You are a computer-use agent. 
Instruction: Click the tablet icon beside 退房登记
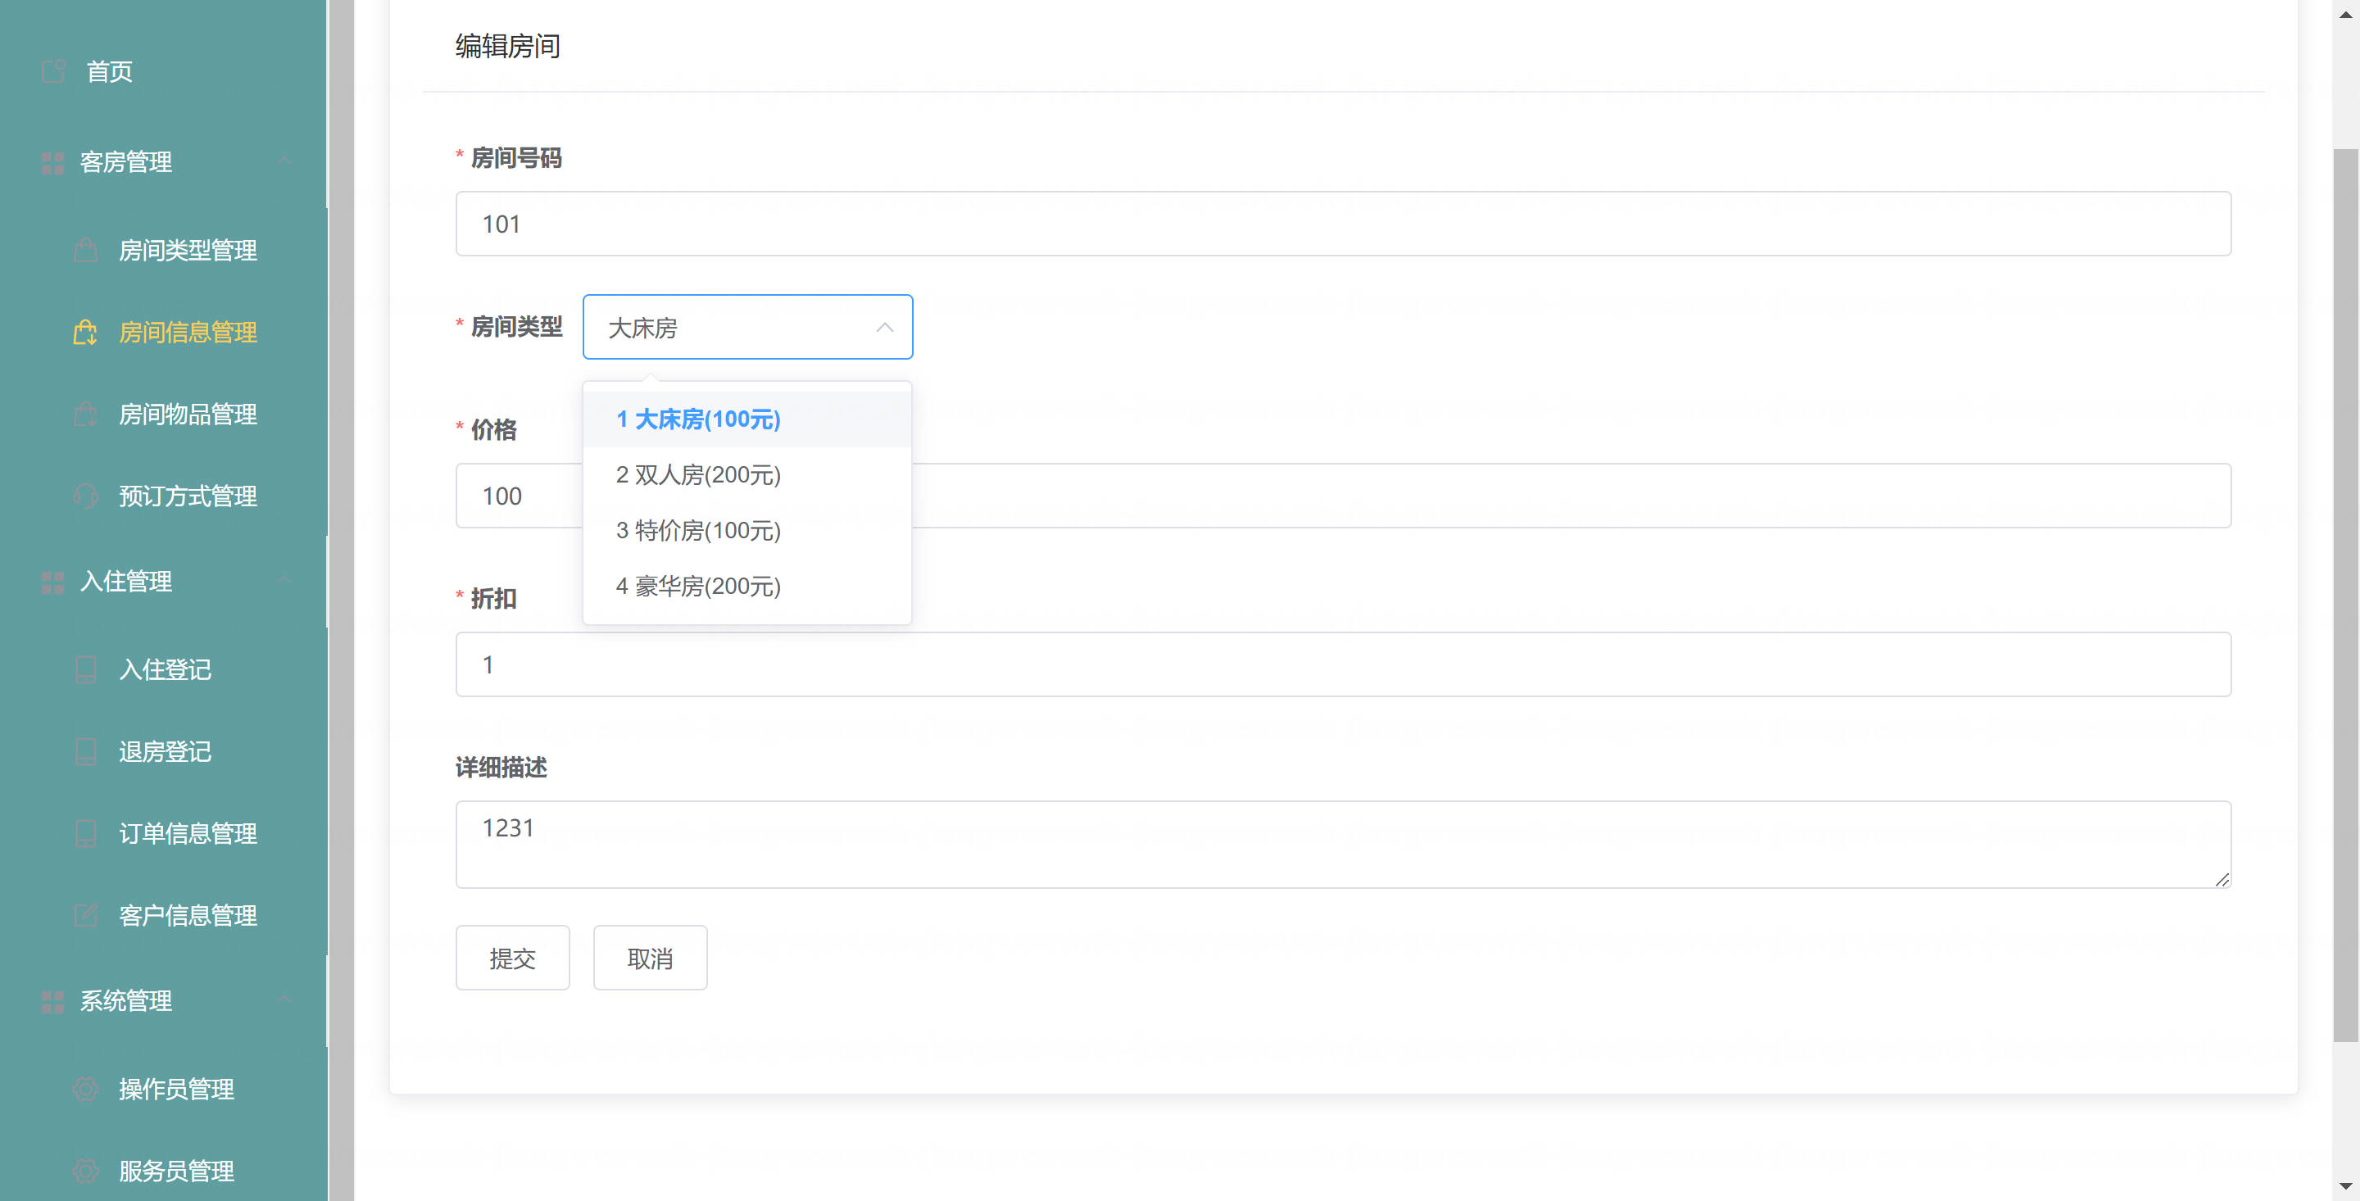pos(85,751)
